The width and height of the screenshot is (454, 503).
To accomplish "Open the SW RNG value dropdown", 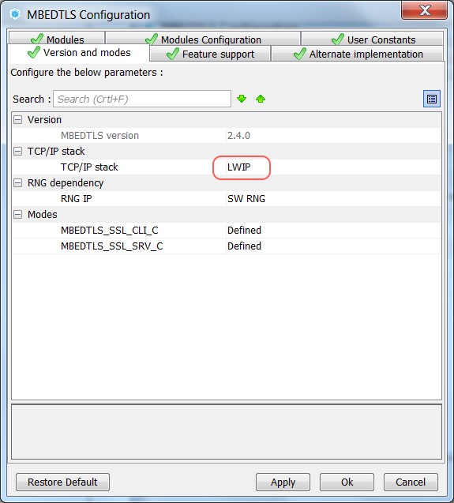I will click(x=333, y=199).
